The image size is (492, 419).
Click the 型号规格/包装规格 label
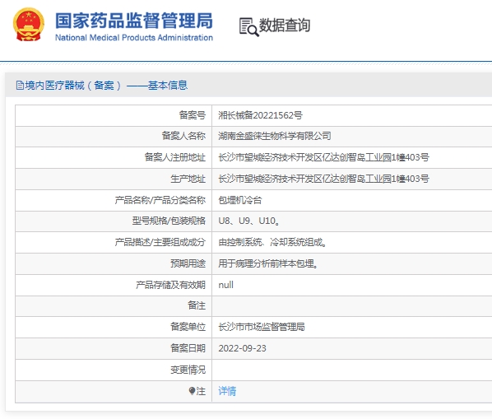click(x=169, y=221)
